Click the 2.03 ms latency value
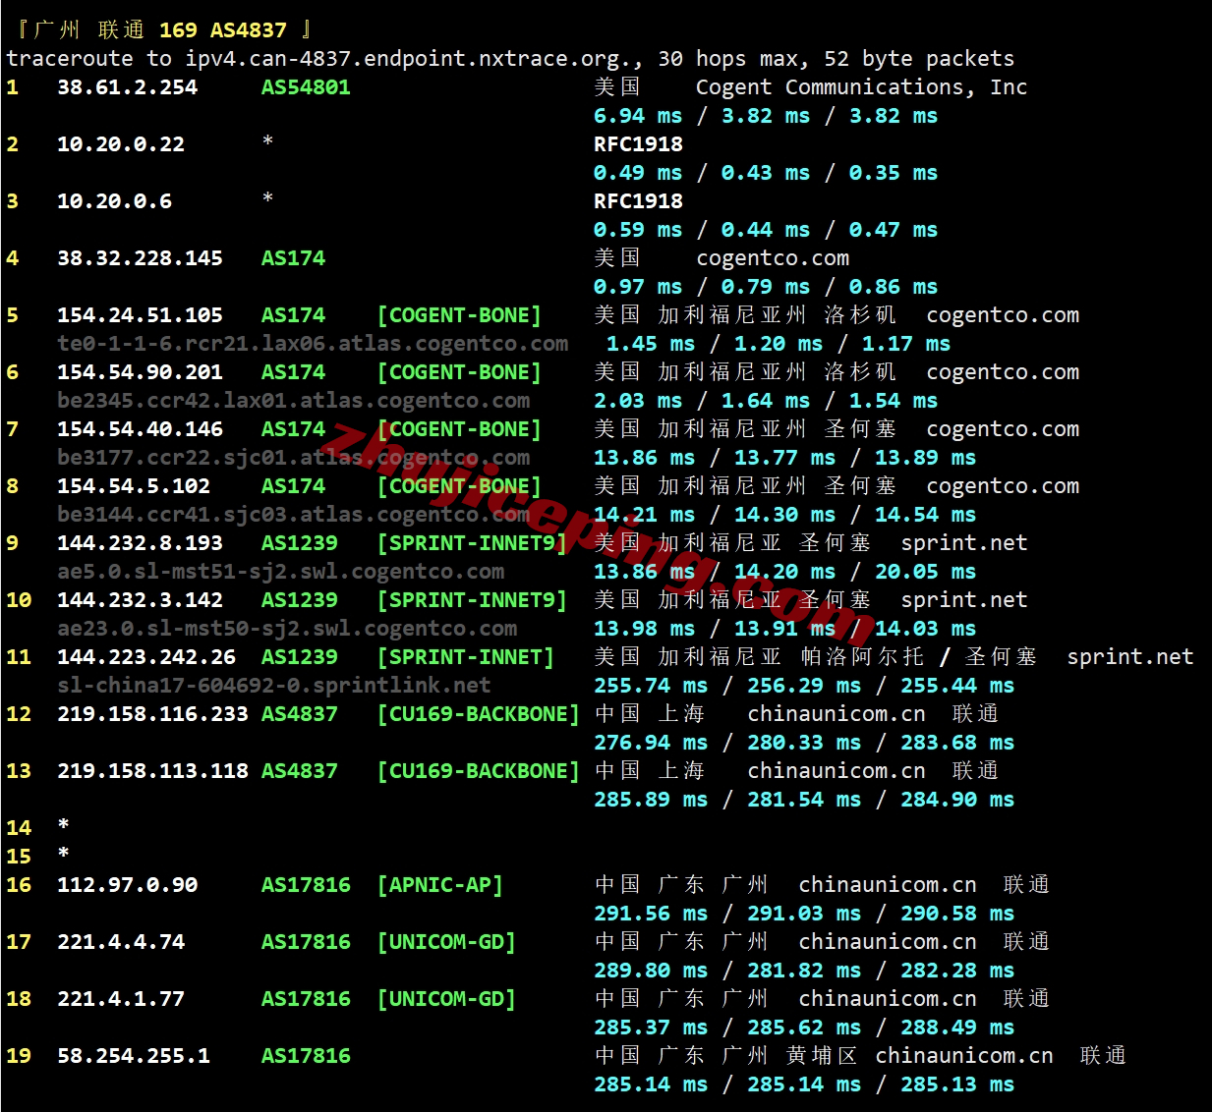This screenshot has width=1212, height=1112. (638, 401)
